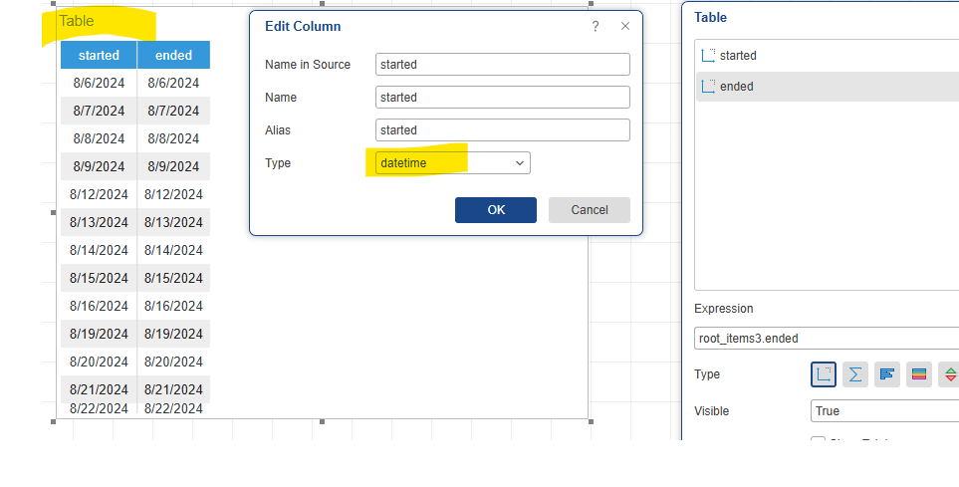
Task: Select 8/16/2024 in the started column
Action: coord(99,306)
